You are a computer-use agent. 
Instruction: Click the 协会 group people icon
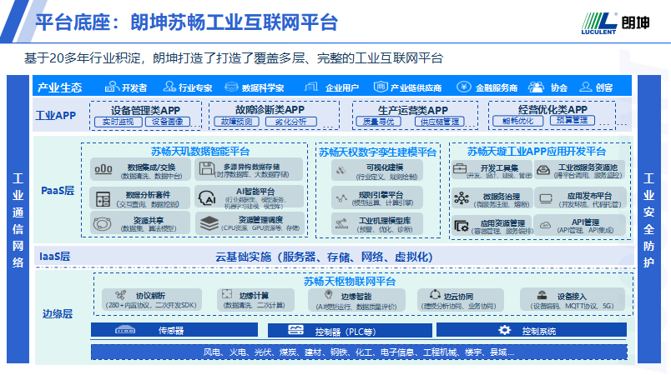(536, 87)
